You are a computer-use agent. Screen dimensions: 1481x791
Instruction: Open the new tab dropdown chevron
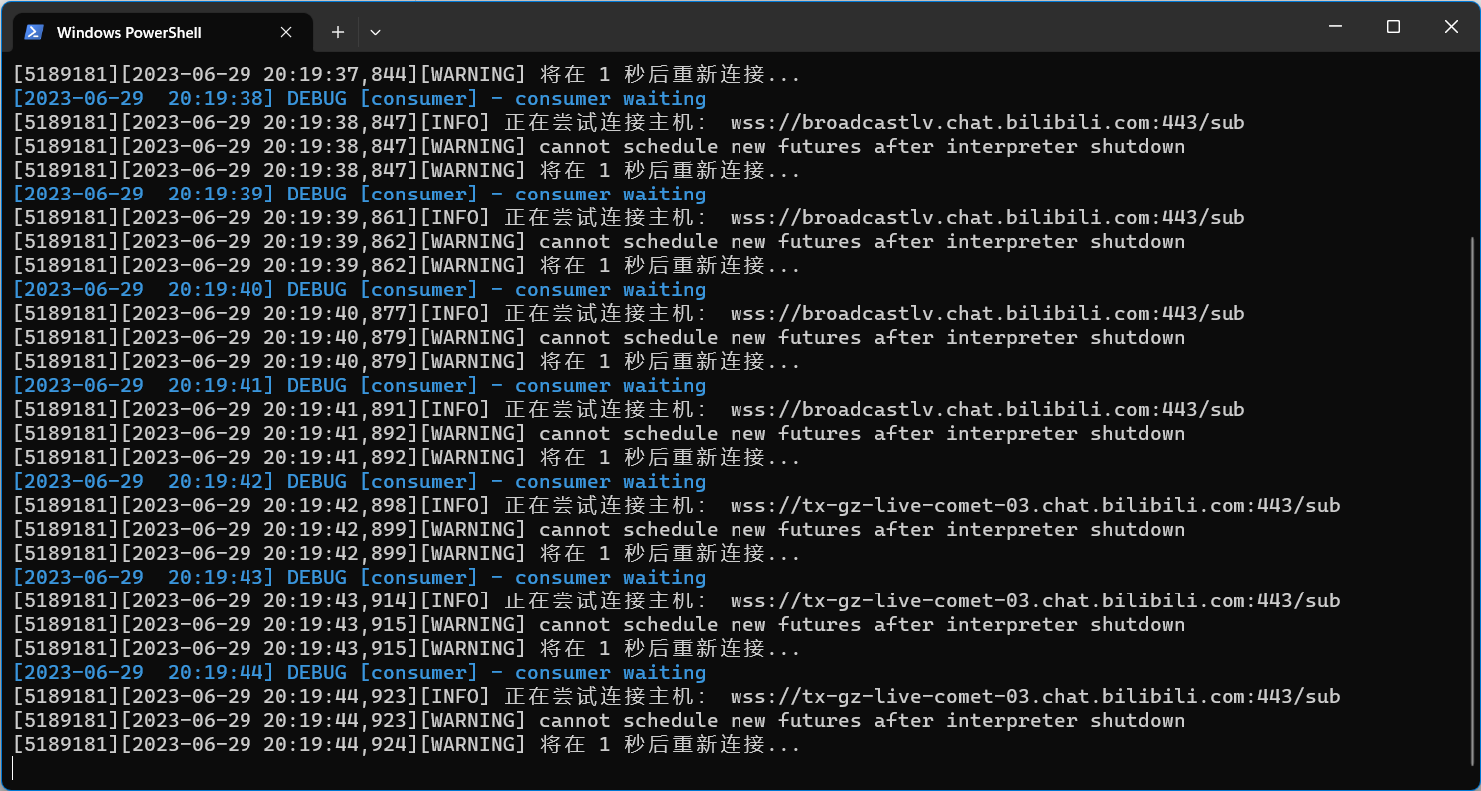375,31
